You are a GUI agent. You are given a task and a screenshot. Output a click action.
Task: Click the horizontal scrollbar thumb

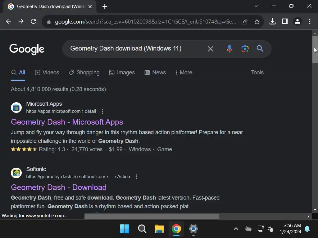(152, 216)
